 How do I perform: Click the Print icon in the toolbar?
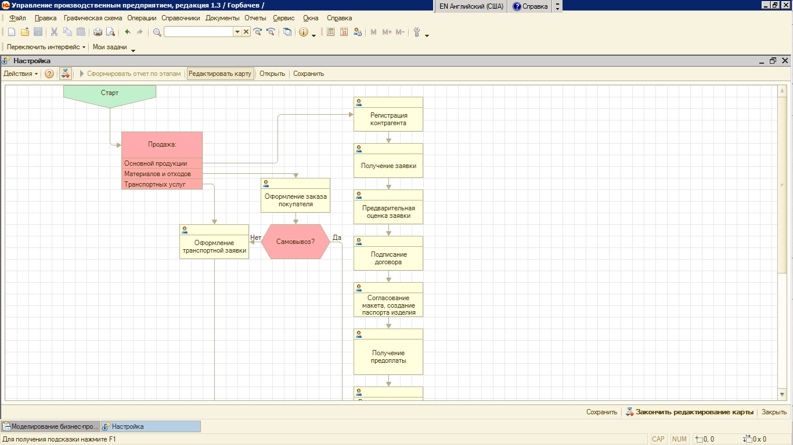(x=98, y=32)
